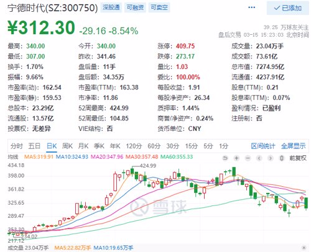311x252 pixels.
Task: Switch to the 120分 interval tab
Action: point(134,146)
